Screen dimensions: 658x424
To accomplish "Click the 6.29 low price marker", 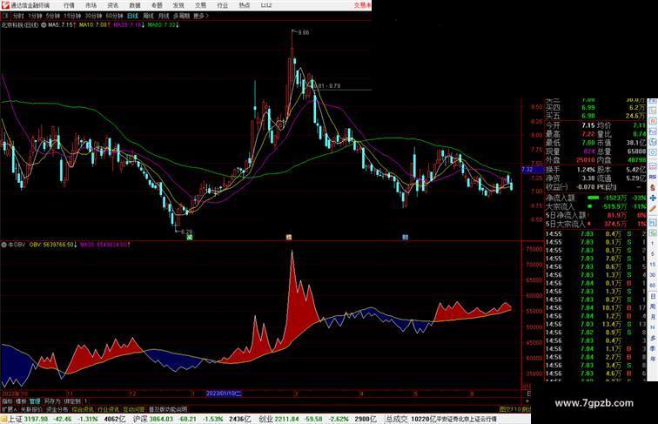I will tap(186, 232).
